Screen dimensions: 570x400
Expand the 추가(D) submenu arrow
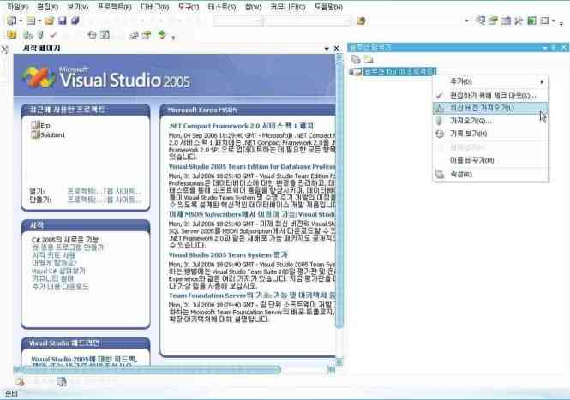[x=542, y=81]
